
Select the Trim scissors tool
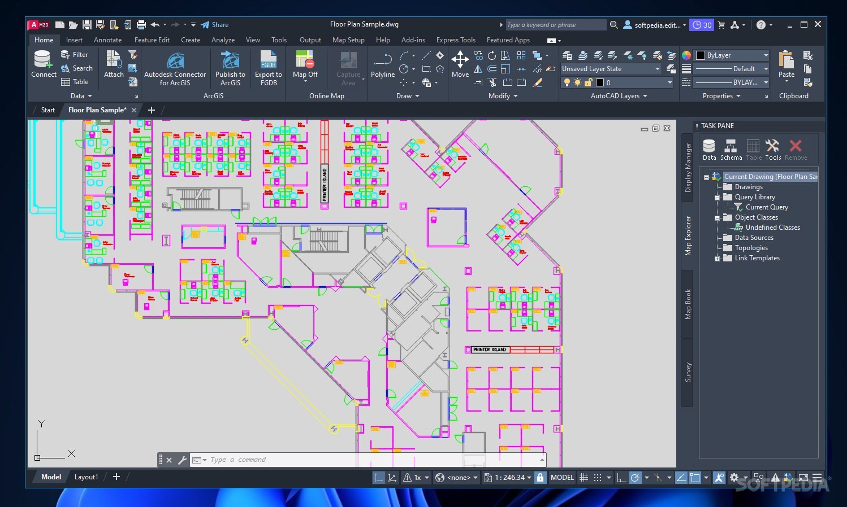[492, 82]
